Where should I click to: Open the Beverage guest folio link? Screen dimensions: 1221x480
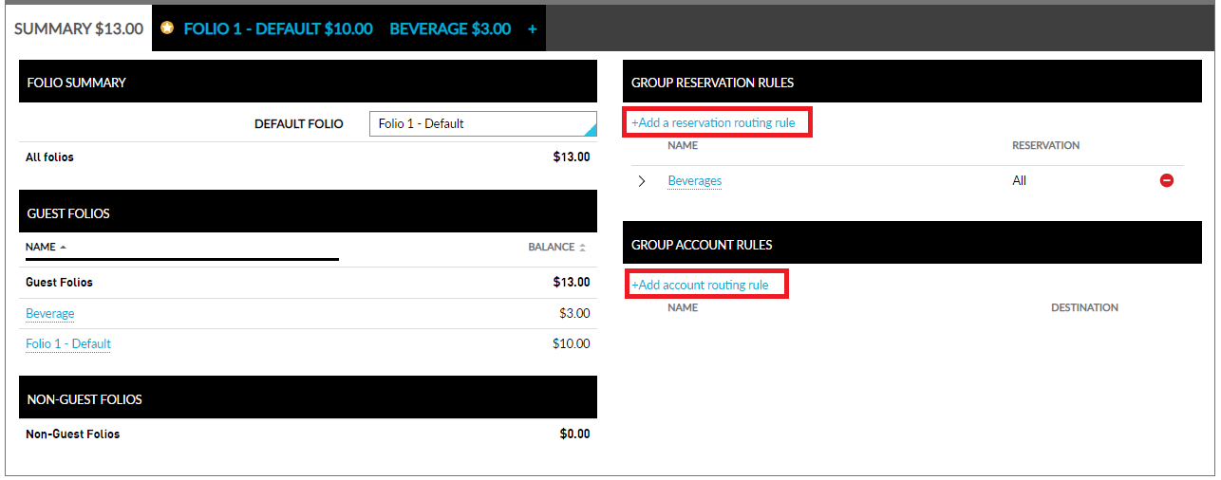50,313
